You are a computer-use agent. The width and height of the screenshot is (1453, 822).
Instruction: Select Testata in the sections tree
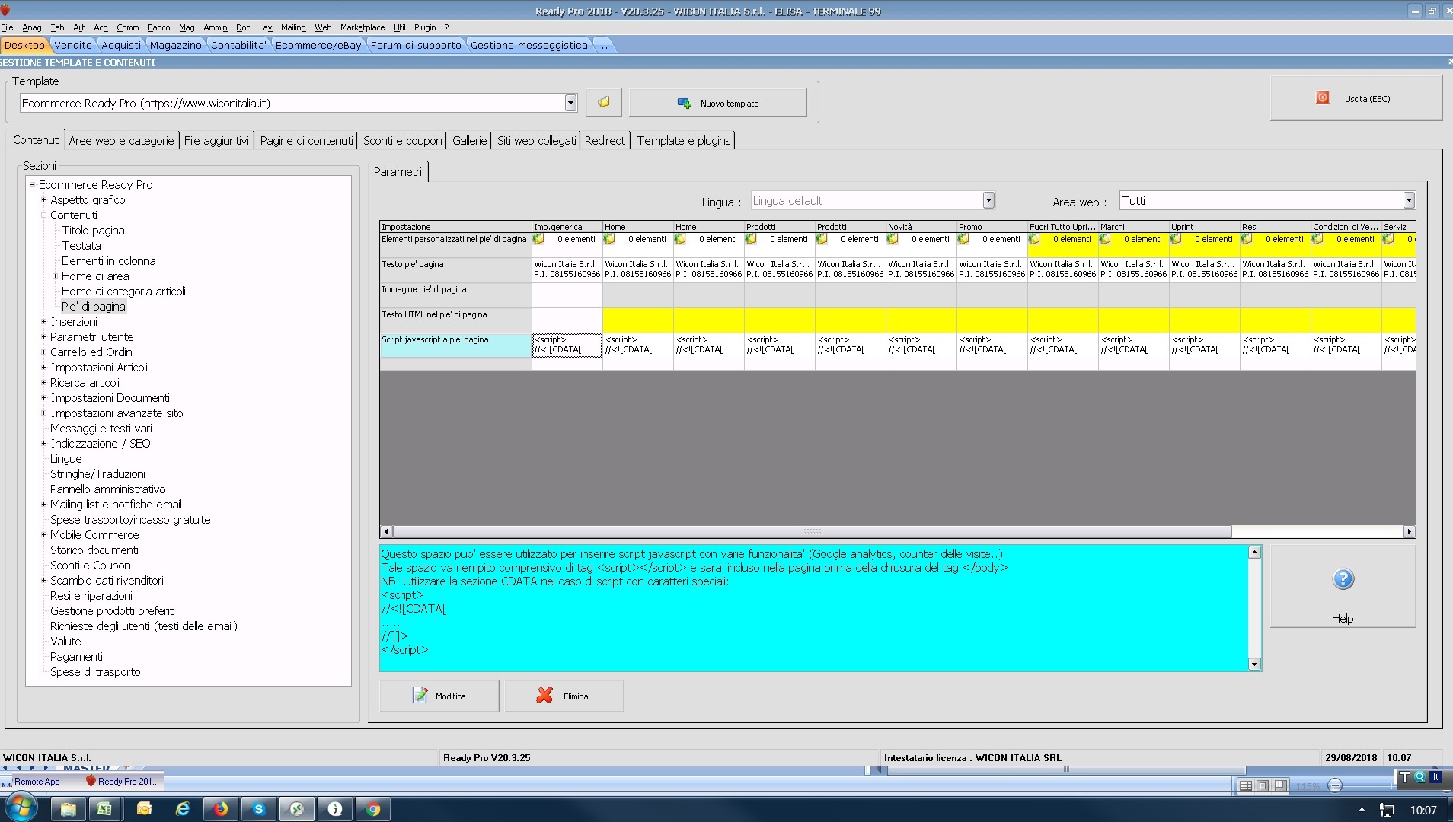click(x=81, y=246)
